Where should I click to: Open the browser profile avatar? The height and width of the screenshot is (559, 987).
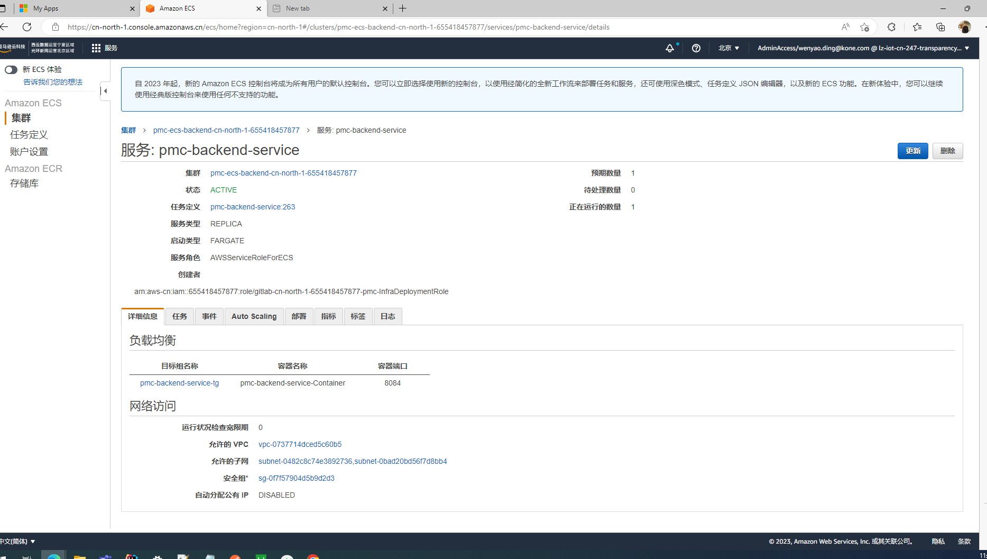tap(965, 27)
